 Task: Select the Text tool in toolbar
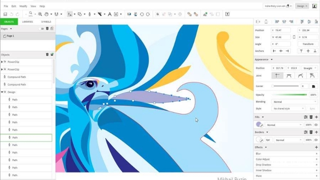click(x=109, y=14)
